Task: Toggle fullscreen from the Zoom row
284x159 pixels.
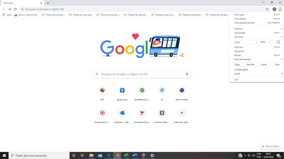Action: click(278, 42)
